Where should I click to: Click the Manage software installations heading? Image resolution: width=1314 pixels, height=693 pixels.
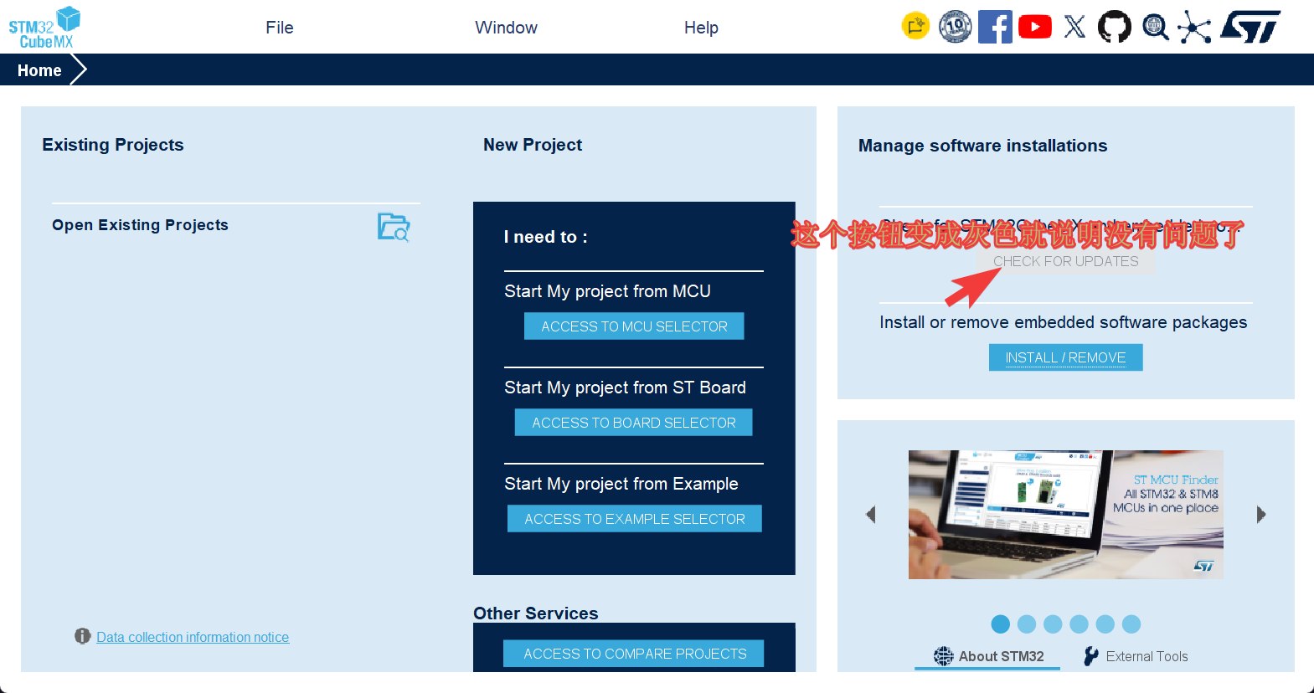coord(982,146)
